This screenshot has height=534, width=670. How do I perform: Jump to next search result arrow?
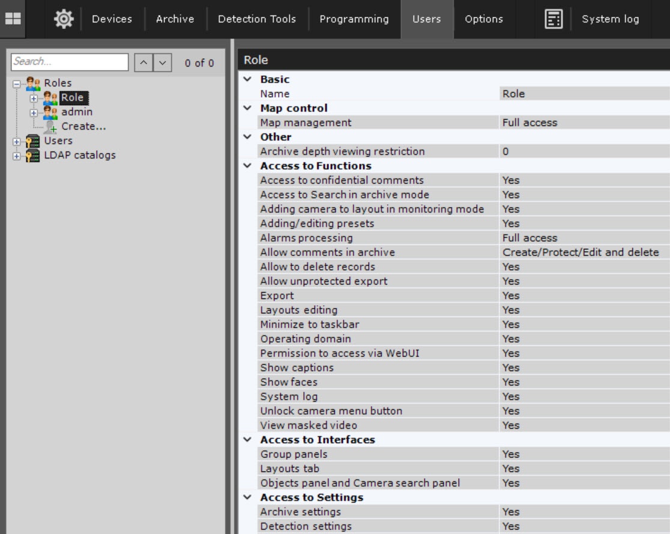point(163,62)
